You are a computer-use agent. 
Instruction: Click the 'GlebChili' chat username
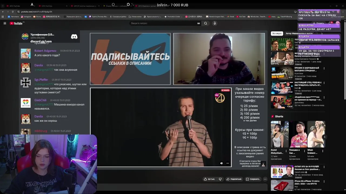[x=40, y=100]
